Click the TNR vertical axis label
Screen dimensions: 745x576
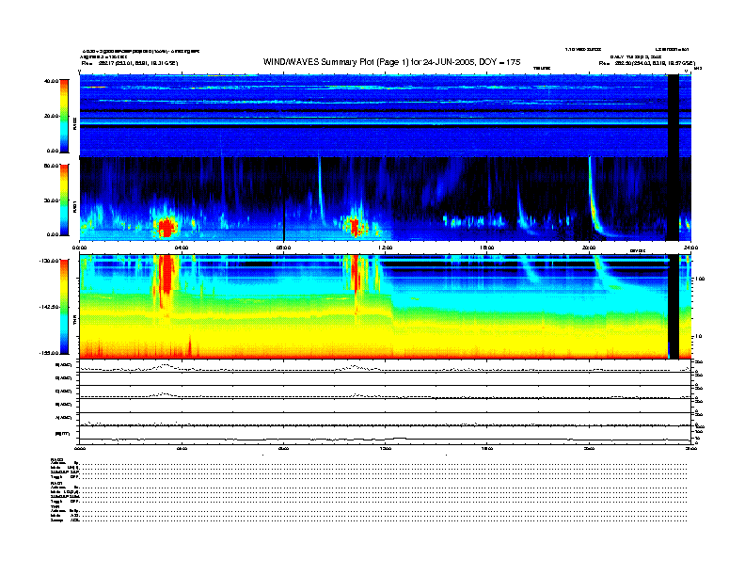74,322
